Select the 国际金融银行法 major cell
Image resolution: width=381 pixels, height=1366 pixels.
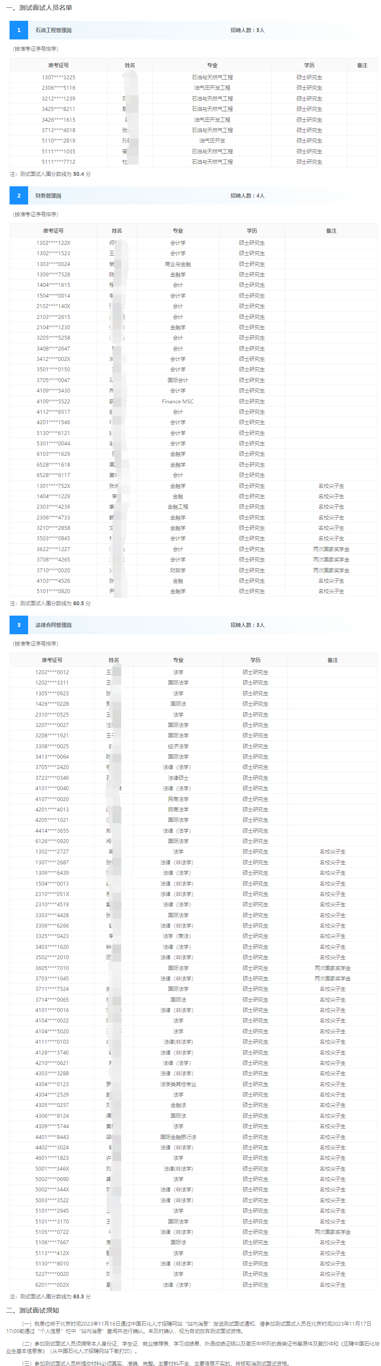tap(178, 1137)
